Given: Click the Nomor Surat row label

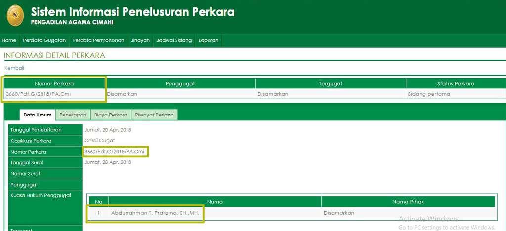Looking at the screenshot, I should tap(45, 174).
